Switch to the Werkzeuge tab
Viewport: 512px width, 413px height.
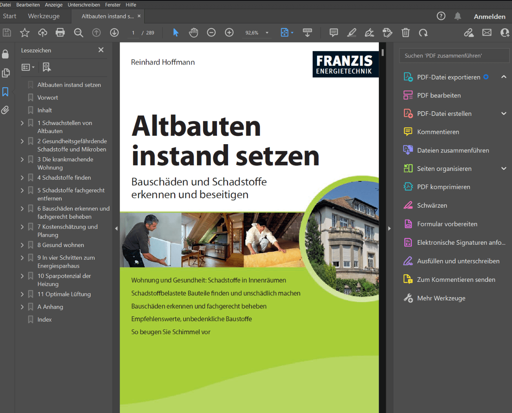click(43, 16)
